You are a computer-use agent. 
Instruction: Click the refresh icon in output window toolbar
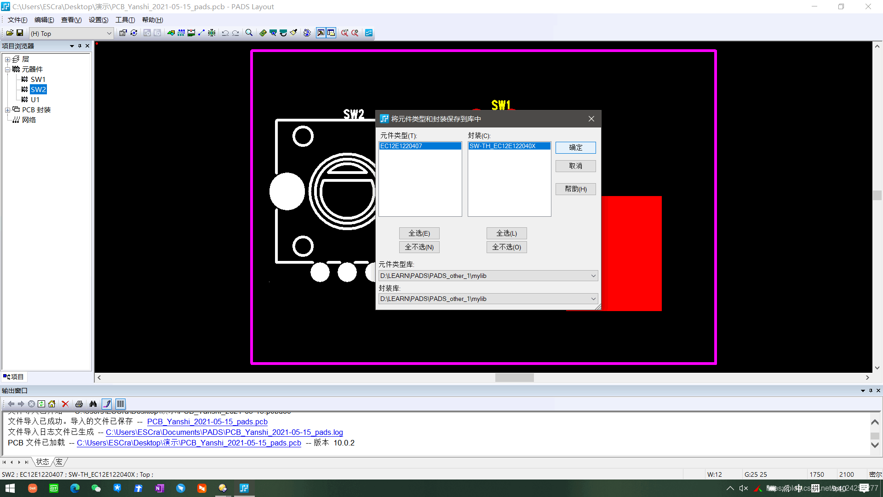pyautogui.click(x=41, y=404)
